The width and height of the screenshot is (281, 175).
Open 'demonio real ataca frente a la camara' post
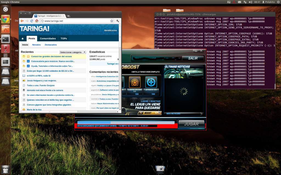45,90
